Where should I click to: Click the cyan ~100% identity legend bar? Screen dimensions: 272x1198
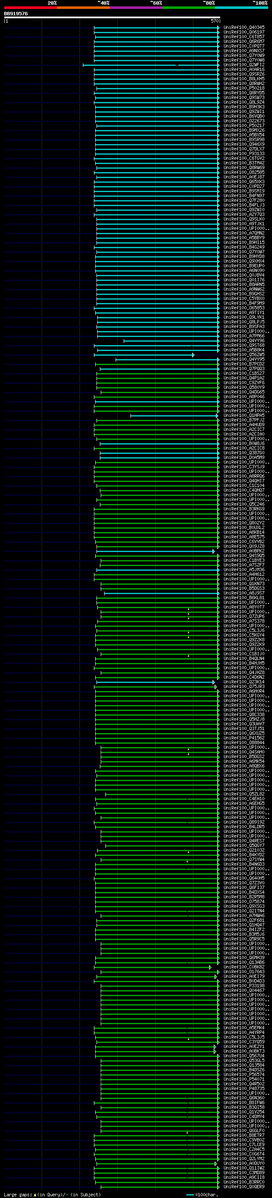click(241, 8)
